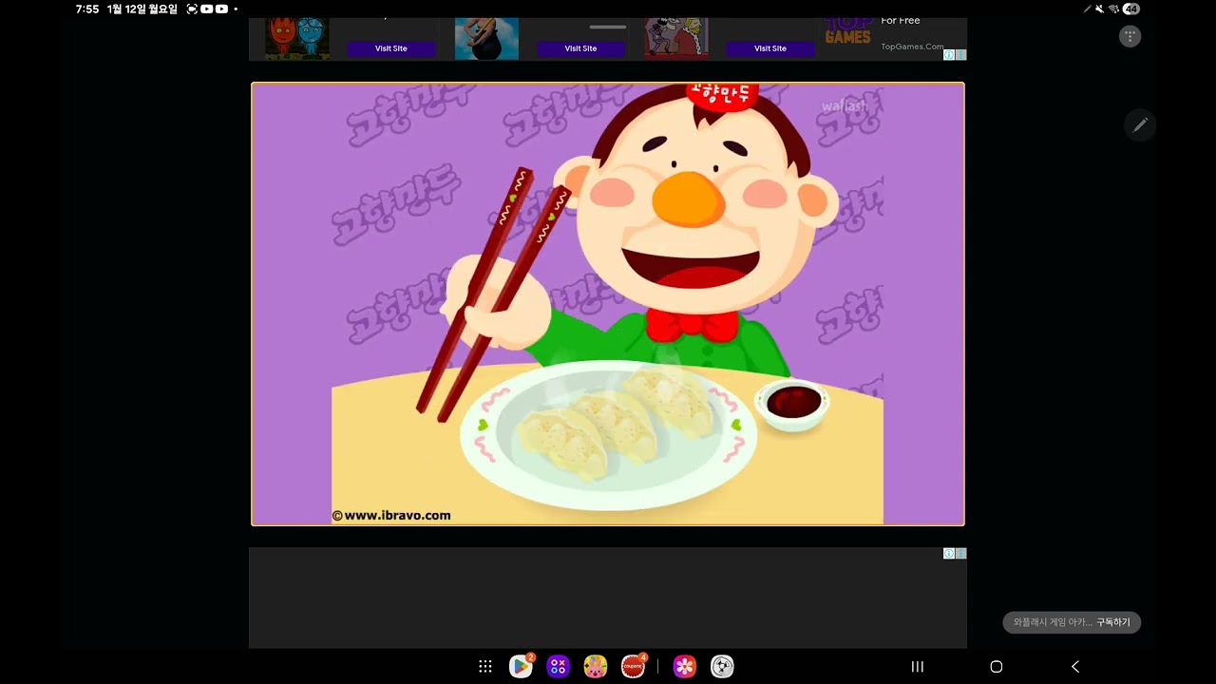Viewport: 1216px width, 684px height.
Task: Tap the Wi-Fi status icon
Action: [1113, 9]
